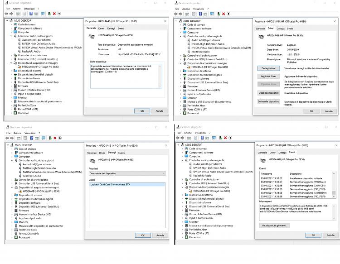340x264 pixels.
Task: Expand Code di stampa in the Generale-tab window
Action: tap(11, 24)
